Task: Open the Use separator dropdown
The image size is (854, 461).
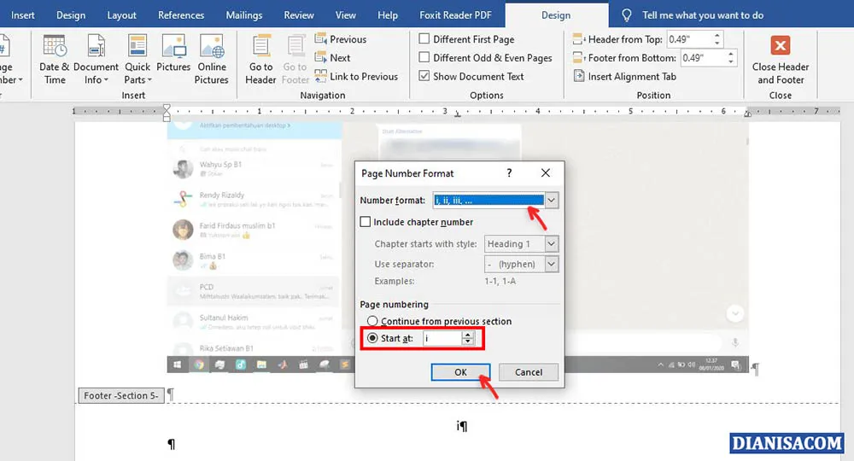Action: point(551,265)
